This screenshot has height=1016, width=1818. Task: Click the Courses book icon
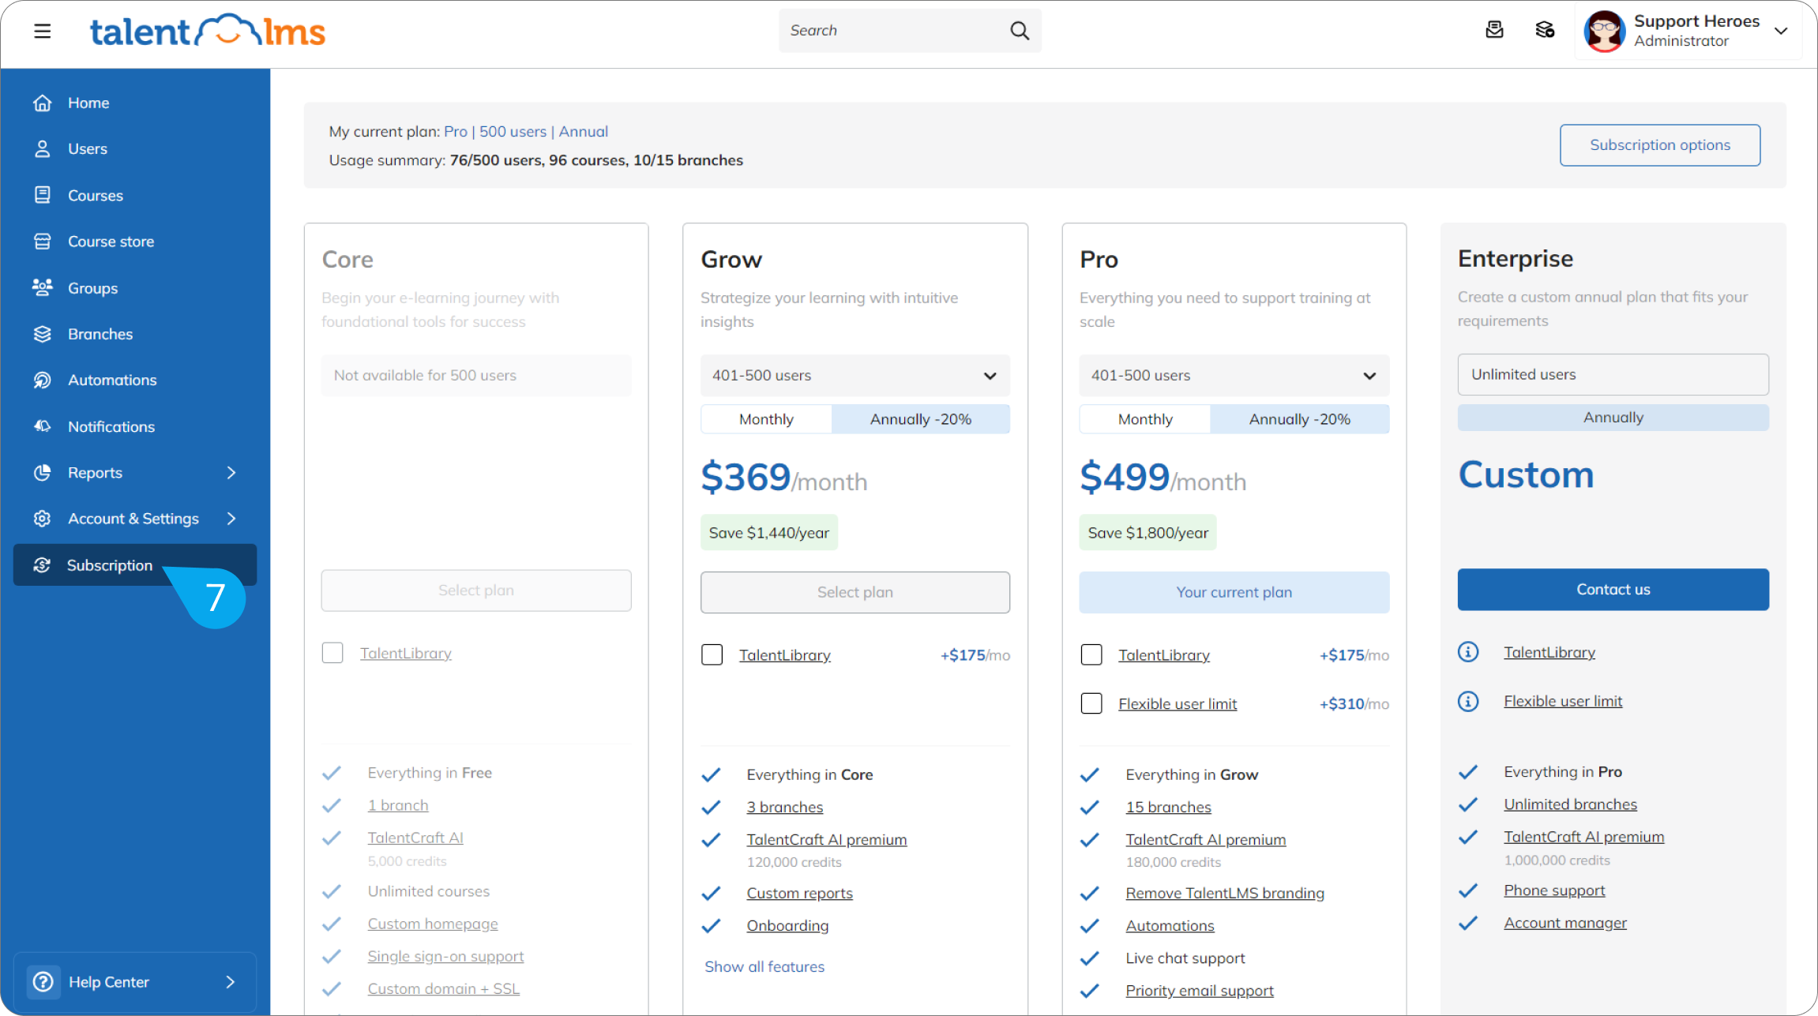tap(43, 195)
